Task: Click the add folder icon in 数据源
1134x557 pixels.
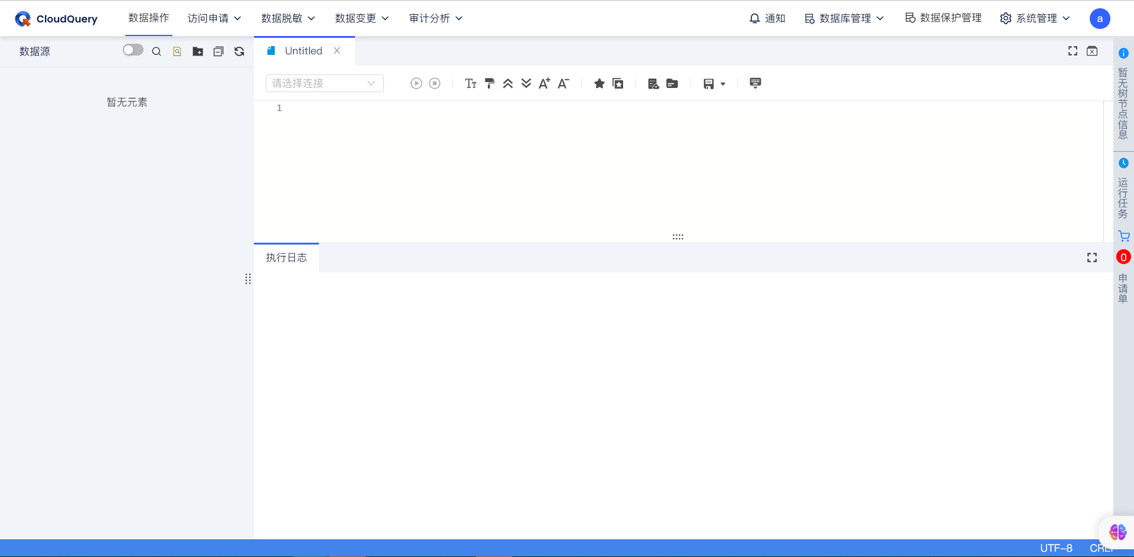Action: (x=198, y=51)
